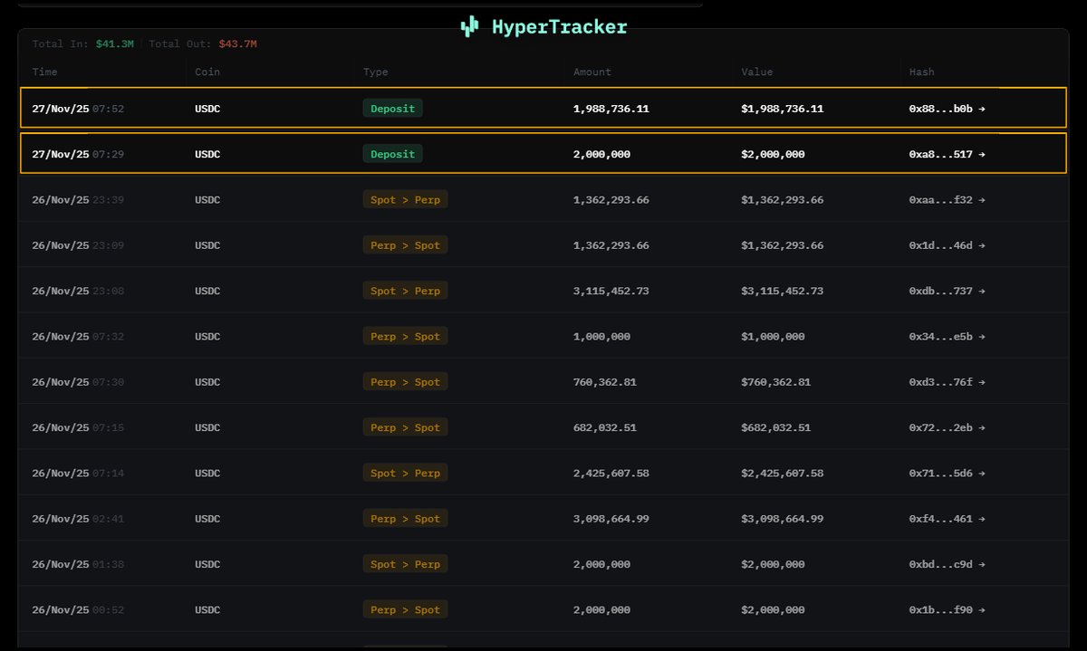Click Perp > Spot badge at 23:09
Viewport: 1087px width, 651px height.
tap(405, 245)
